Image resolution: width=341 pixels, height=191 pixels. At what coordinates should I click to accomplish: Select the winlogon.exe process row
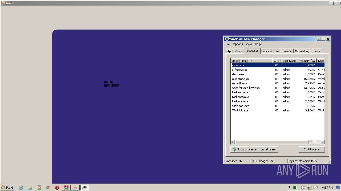pyautogui.click(x=278, y=106)
